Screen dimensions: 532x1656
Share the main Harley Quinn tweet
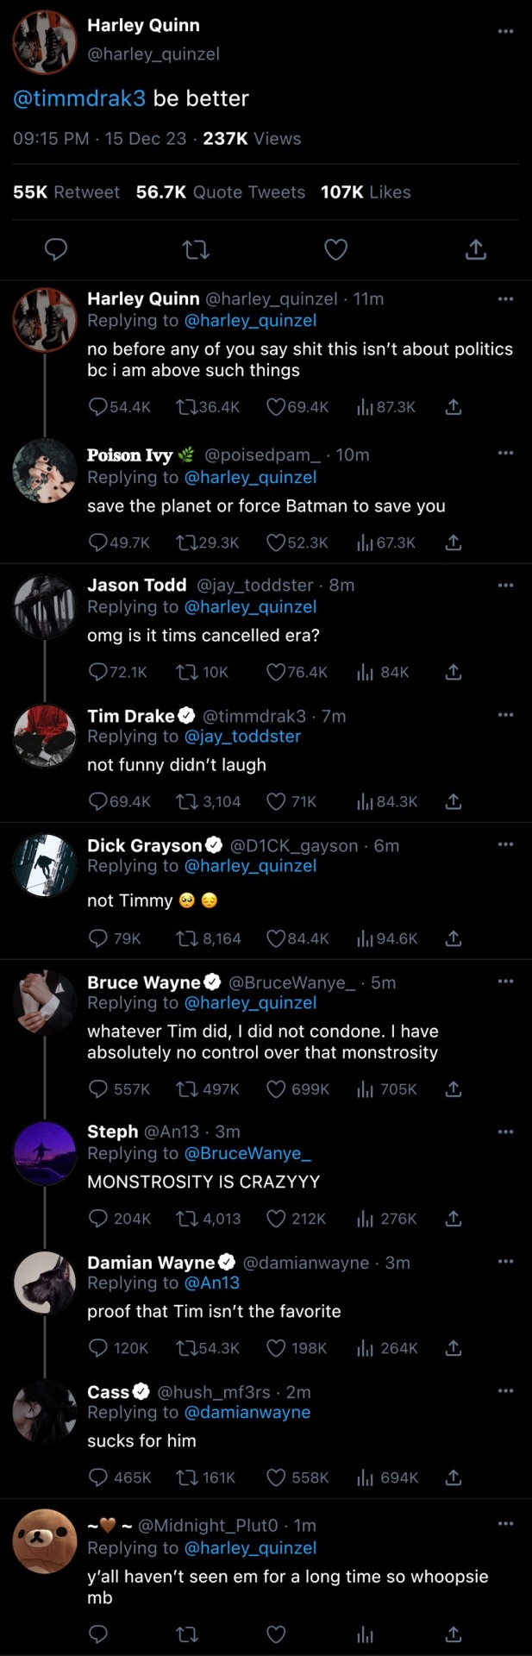(x=476, y=250)
